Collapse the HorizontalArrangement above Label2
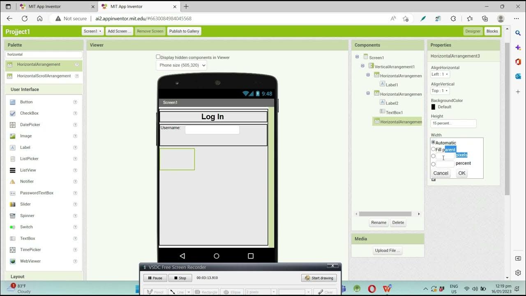This screenshot has width=526, height=296. coord(369,93)
